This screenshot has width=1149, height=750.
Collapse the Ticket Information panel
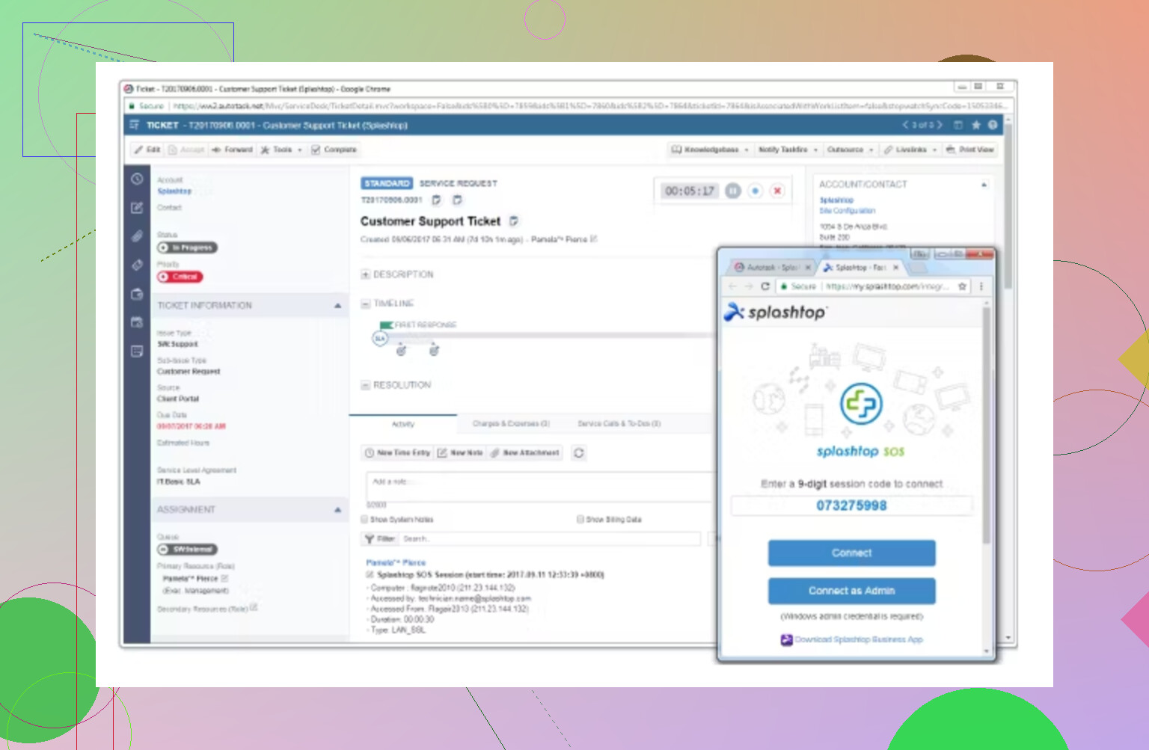coord(337,306)
